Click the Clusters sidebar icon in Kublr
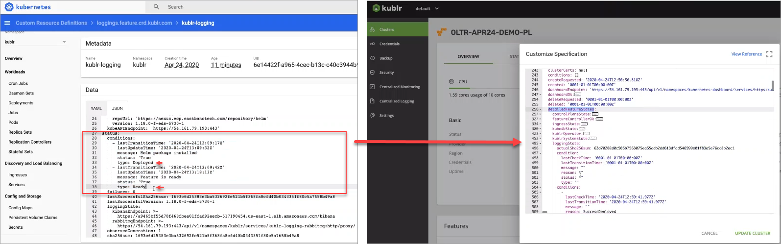This screenshot has width=781, height=244. click(x=373, y=29)
